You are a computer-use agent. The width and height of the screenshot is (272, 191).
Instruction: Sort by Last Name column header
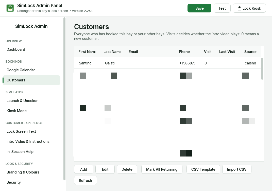112,52
